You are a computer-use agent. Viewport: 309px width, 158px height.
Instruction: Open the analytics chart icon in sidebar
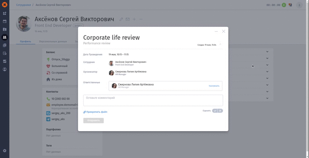(5, 61)
